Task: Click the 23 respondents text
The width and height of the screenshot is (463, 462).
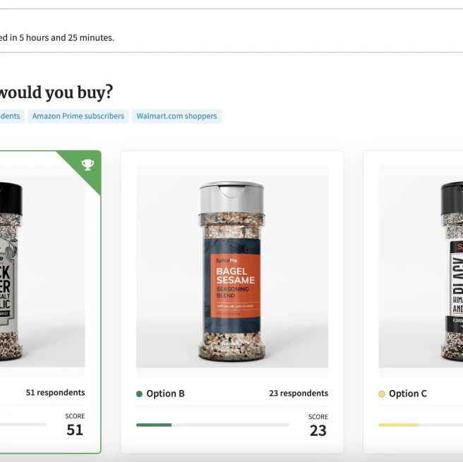Action: pos(299,394)
